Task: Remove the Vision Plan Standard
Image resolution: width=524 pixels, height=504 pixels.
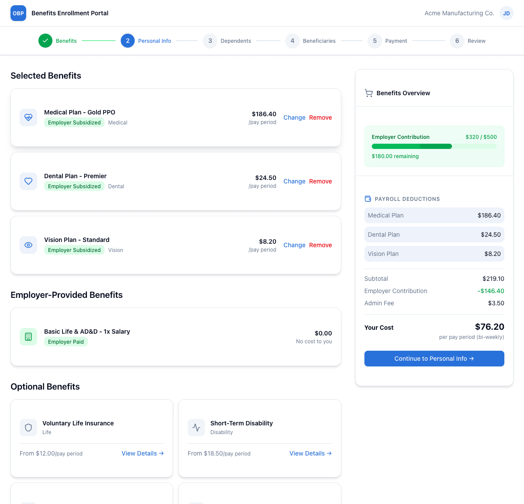Action: click(x=320, y=245)
